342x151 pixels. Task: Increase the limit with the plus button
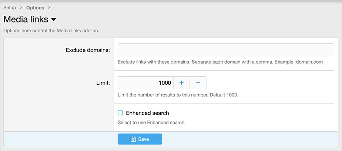pos(181,83)
